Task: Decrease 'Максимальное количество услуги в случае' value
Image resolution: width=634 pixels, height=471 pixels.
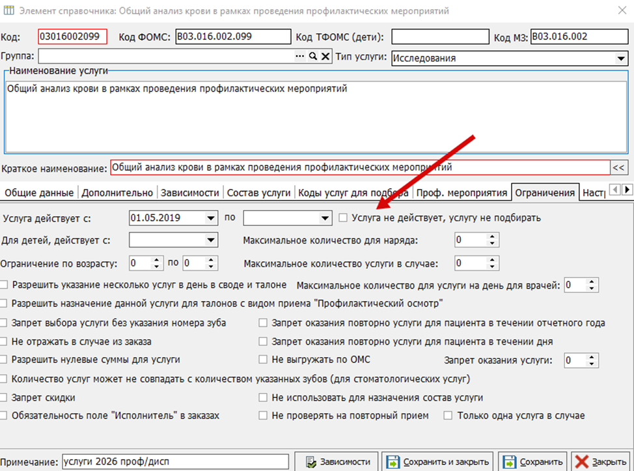Action: 492,266
